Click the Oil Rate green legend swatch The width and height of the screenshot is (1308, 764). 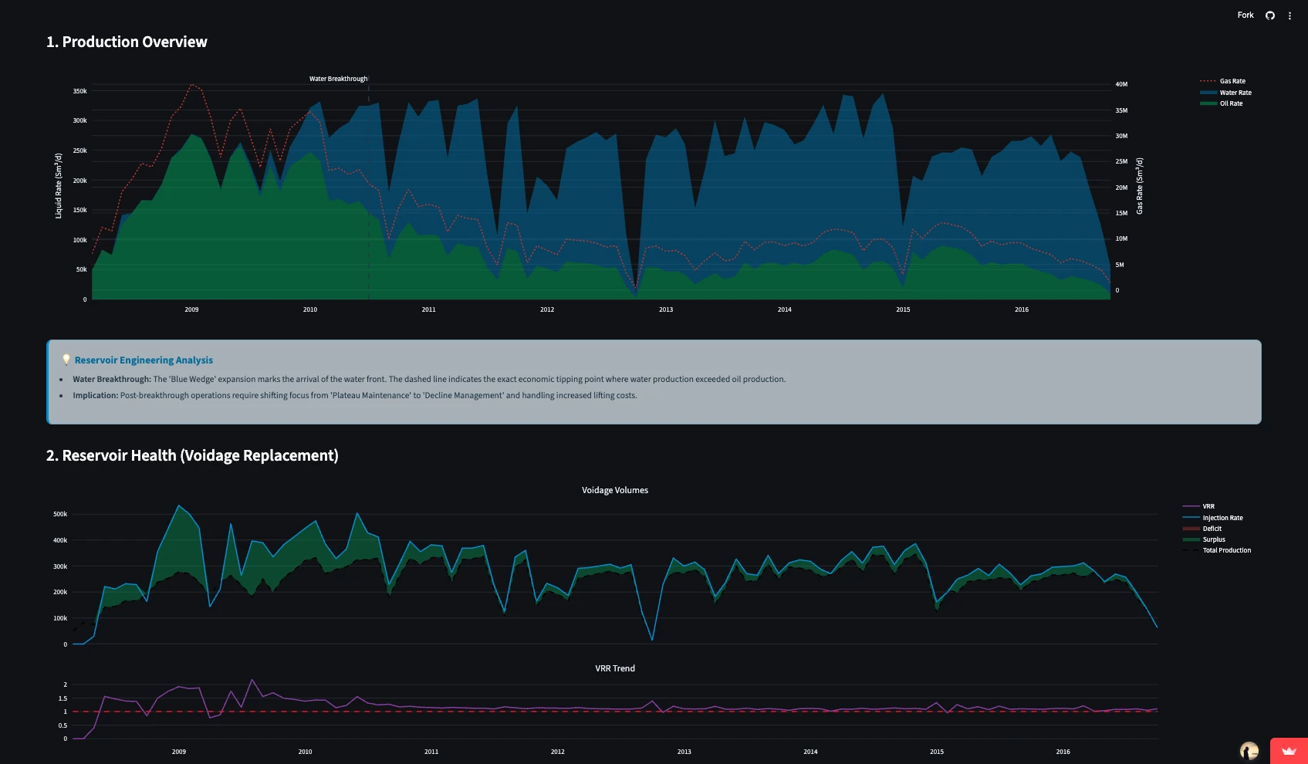(x=1208, y=103)
